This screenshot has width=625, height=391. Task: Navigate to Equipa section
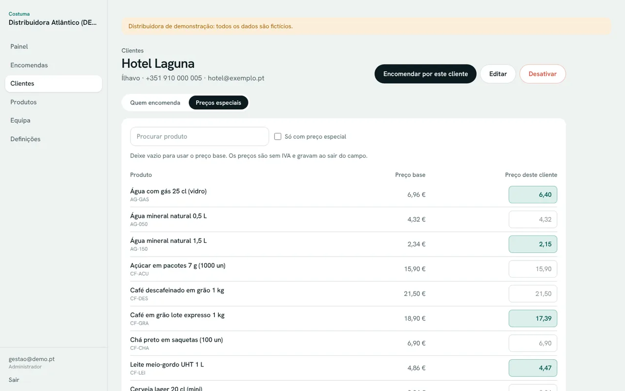pos(54,120)
